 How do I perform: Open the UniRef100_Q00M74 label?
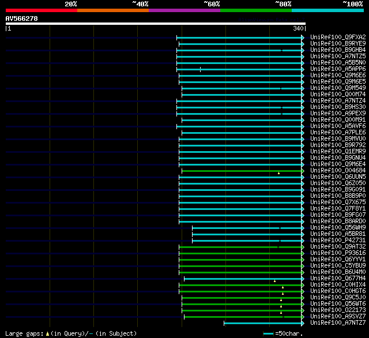pyautogui.click(x=338, y=95)
